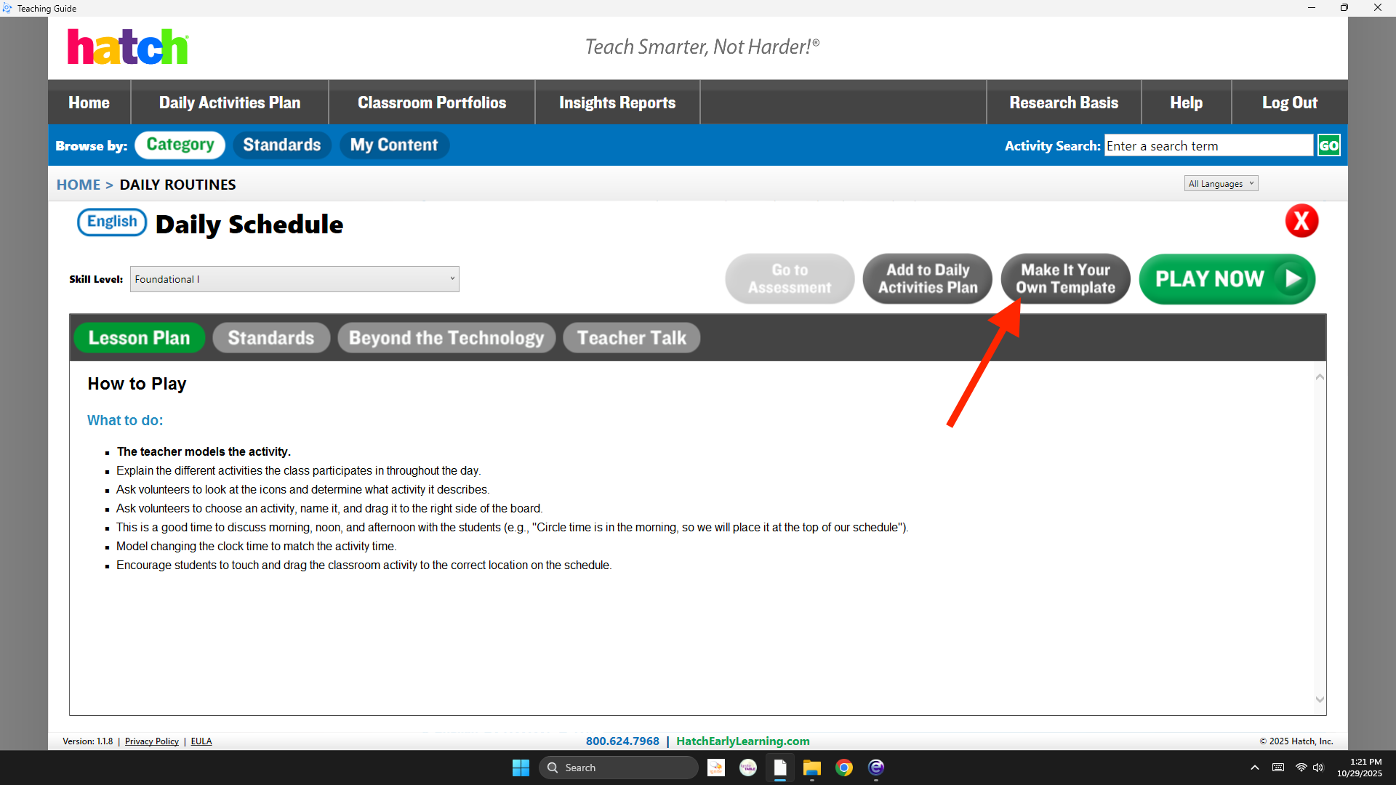This screenshot has width=1396, height=785.
Task: Click the round white taskbar app icon
Action: coord(747,768)
